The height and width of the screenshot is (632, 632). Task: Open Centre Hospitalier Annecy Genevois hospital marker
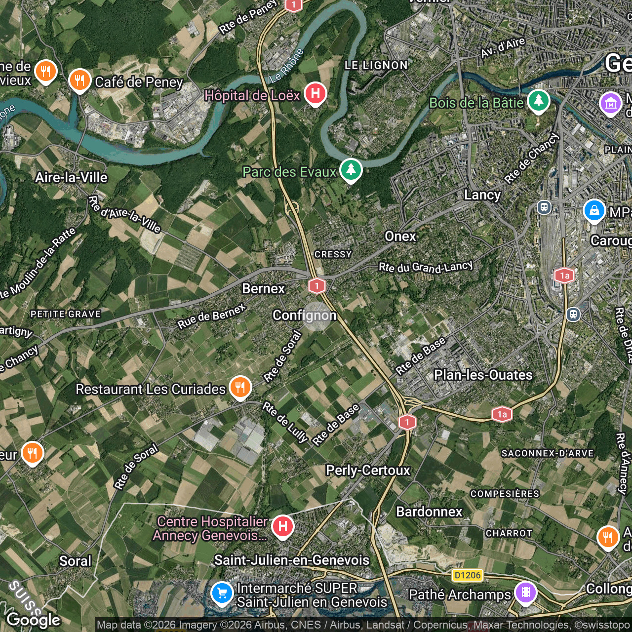point(282,526)
